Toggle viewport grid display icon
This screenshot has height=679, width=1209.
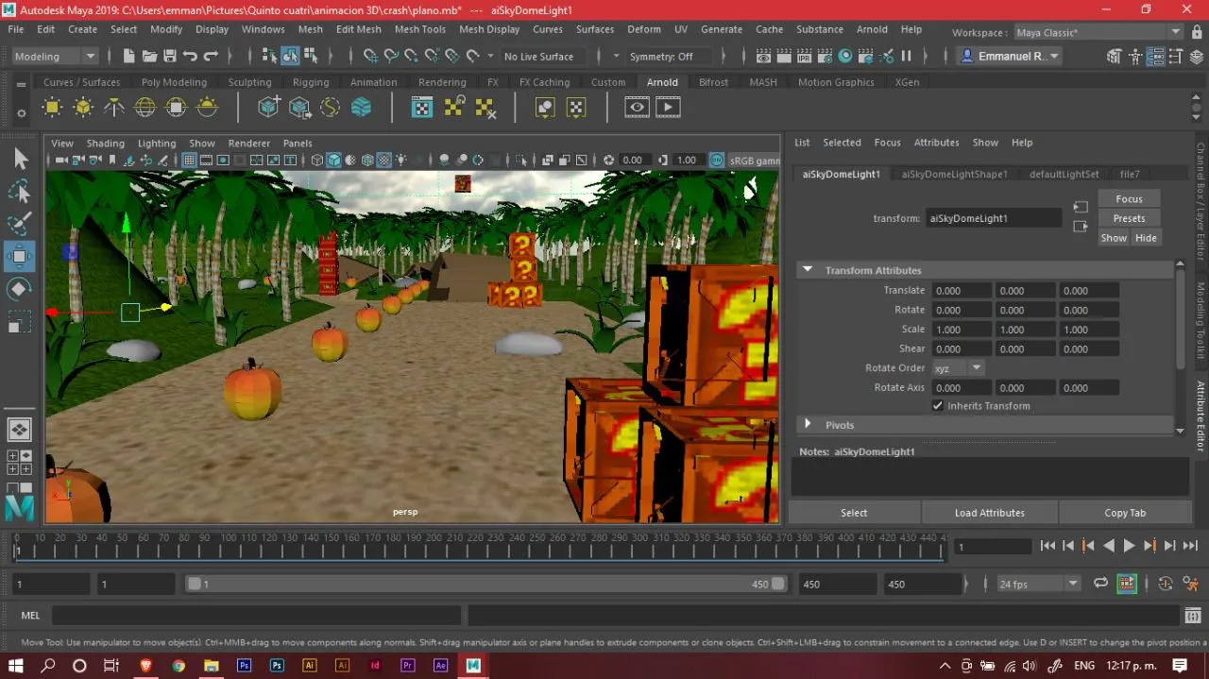click(x=189, y=161)
